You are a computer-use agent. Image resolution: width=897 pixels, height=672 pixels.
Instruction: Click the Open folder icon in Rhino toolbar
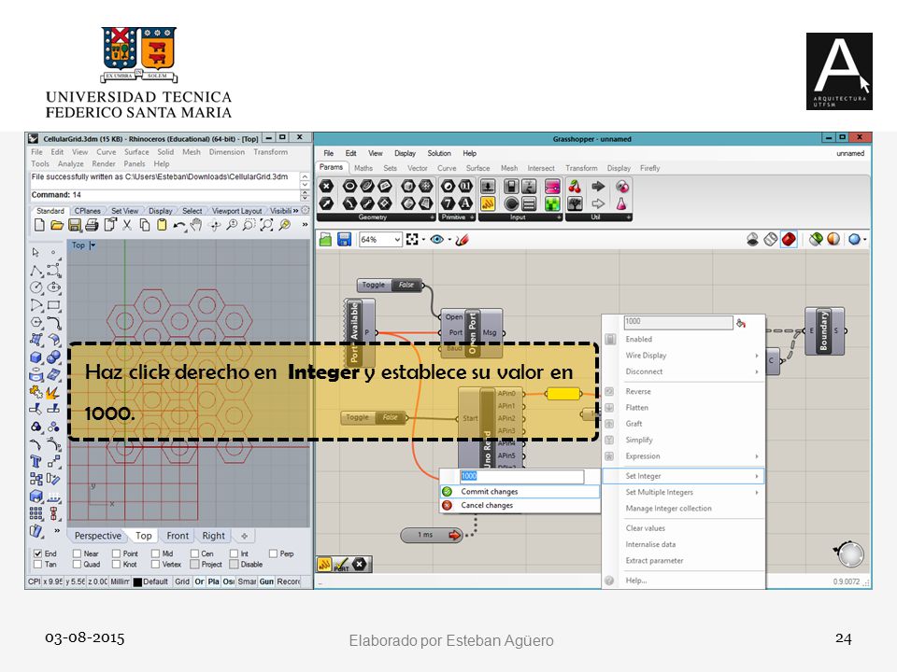[x=57, y=225]
